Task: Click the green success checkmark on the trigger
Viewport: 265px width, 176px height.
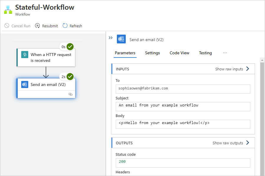Action: click(70, 47)
